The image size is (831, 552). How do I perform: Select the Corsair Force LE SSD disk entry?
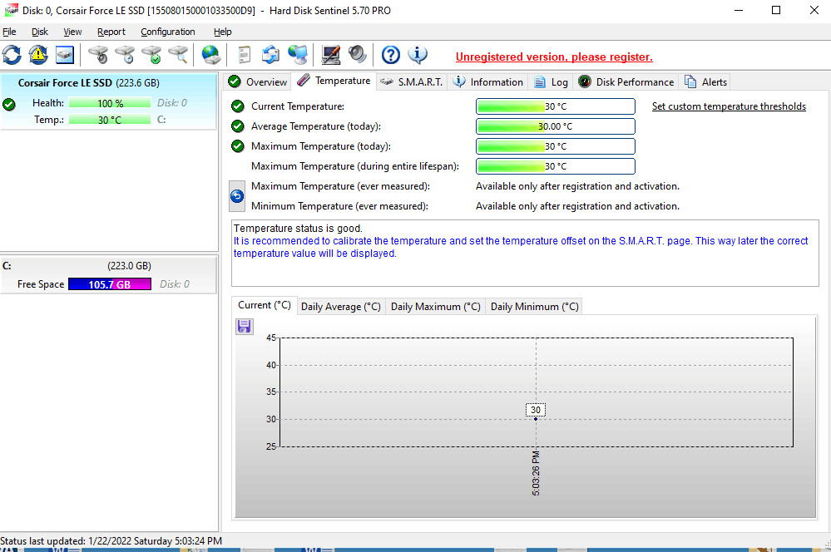[109, 101]
